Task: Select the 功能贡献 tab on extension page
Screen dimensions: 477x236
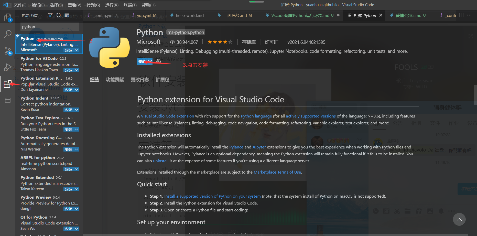Action: [115, 80]
